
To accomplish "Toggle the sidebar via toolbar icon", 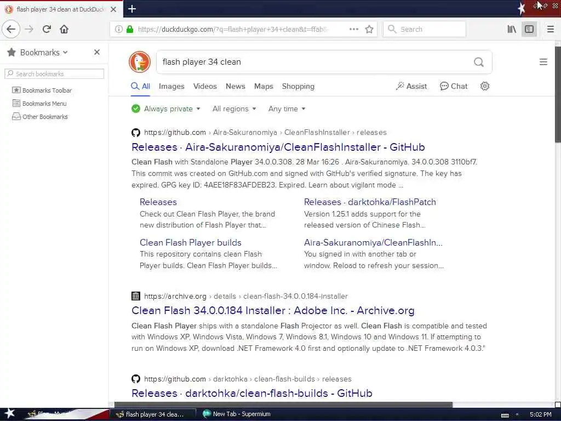I will pos(529,29).
